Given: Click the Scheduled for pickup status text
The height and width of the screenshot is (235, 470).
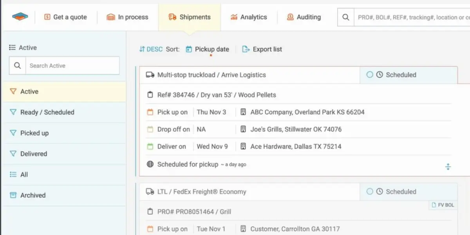Looking at the screenshot, I should point(188,164).
